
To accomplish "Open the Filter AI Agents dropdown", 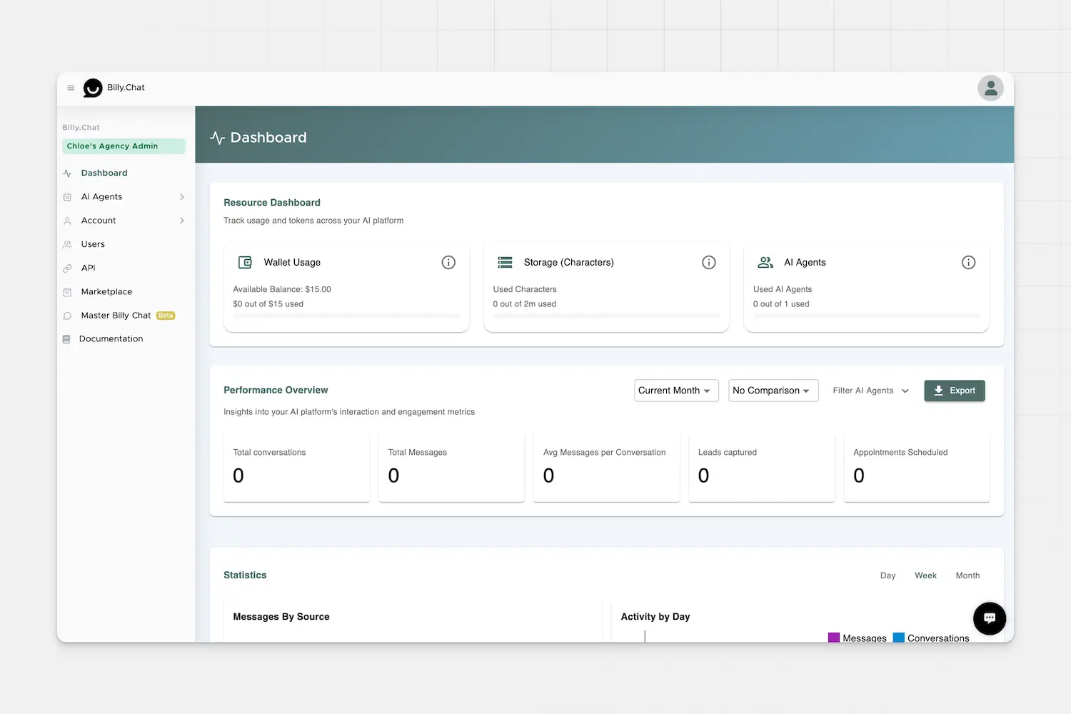I will coord(871,391).
